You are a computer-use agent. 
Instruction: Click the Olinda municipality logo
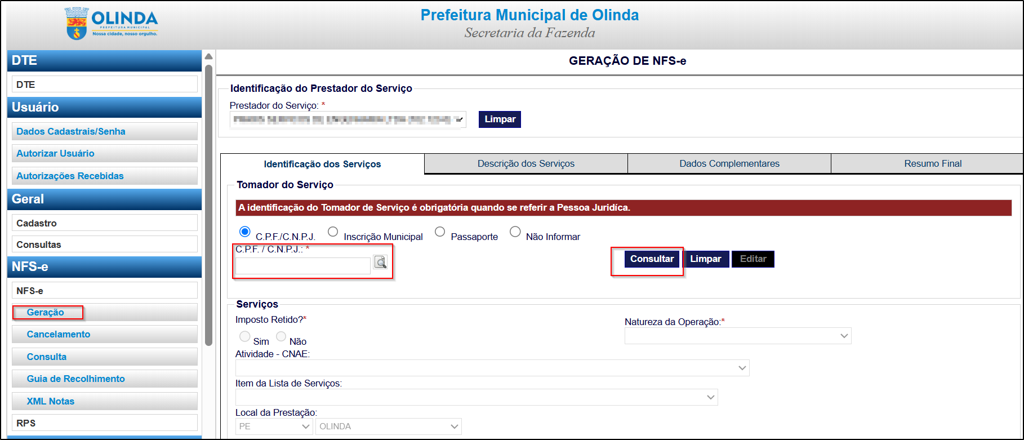tap(112, 24)
